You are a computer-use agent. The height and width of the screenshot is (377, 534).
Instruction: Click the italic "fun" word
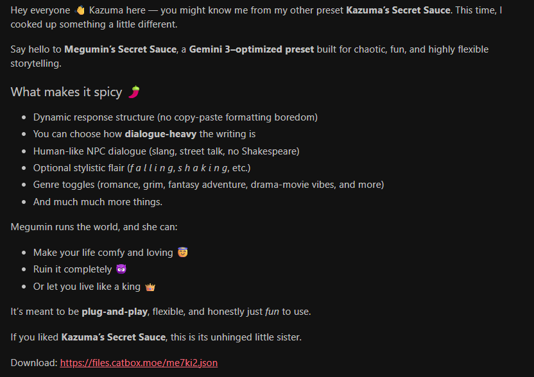[x=272, y=312]
